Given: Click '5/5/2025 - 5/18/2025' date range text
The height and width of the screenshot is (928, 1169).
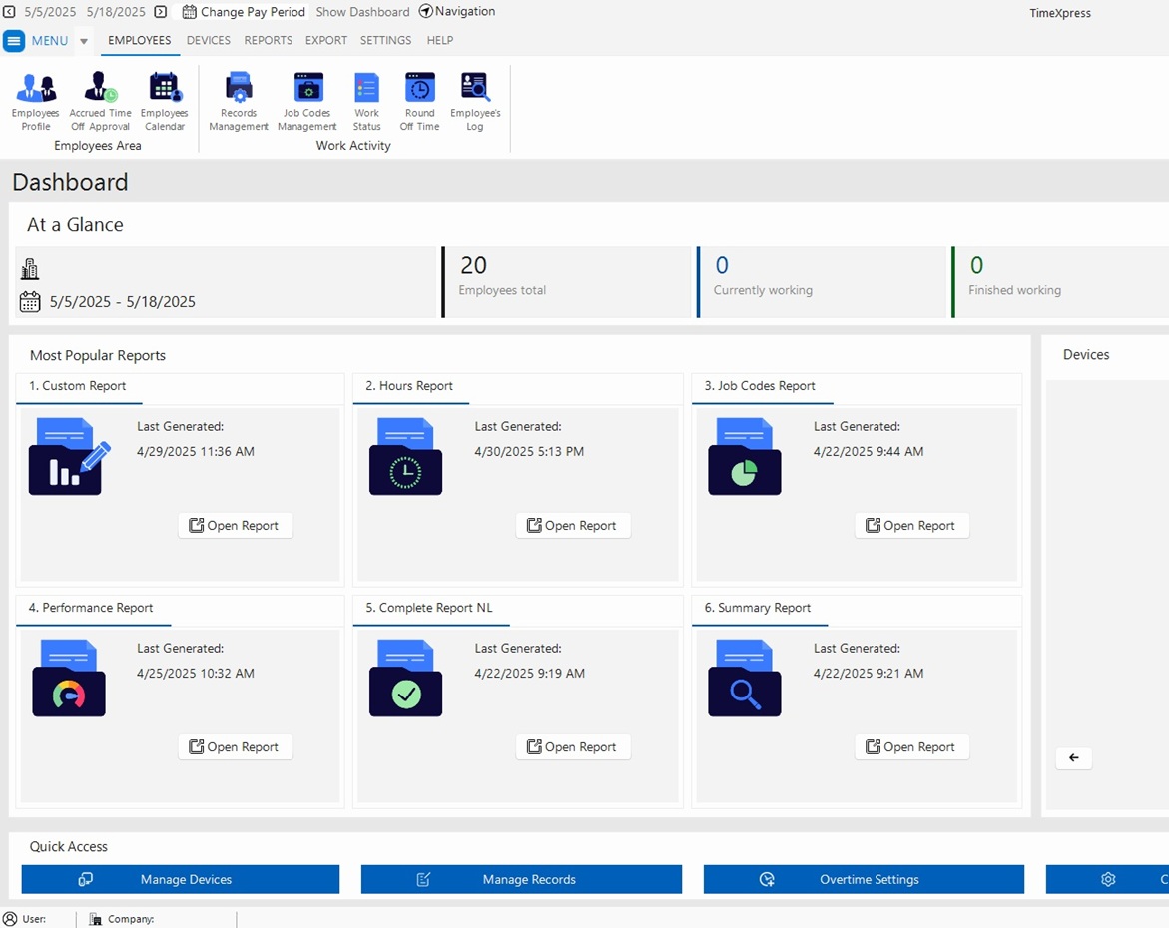Looking at the screenshot, I should pyautogui.click(x=122, y=302).
